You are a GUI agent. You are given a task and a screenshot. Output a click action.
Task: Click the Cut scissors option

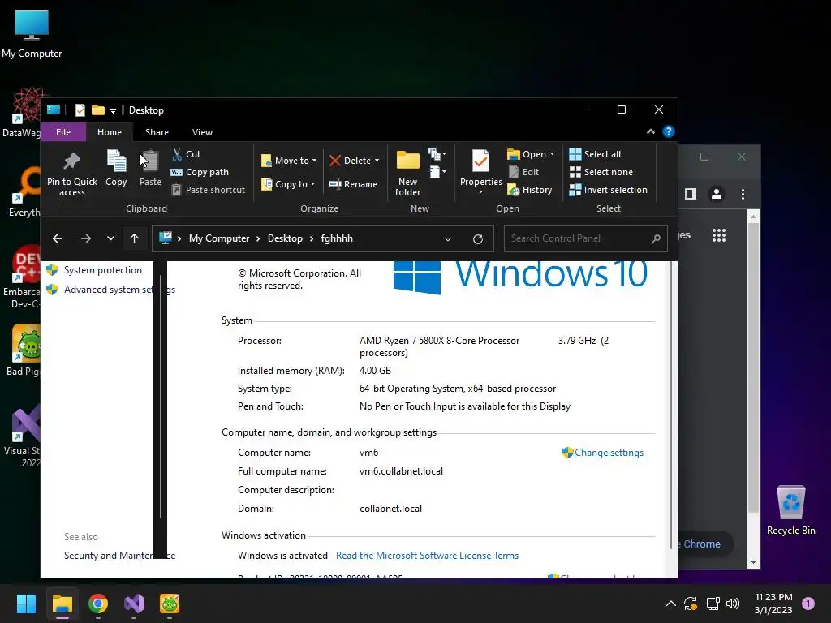coord(186,154)
